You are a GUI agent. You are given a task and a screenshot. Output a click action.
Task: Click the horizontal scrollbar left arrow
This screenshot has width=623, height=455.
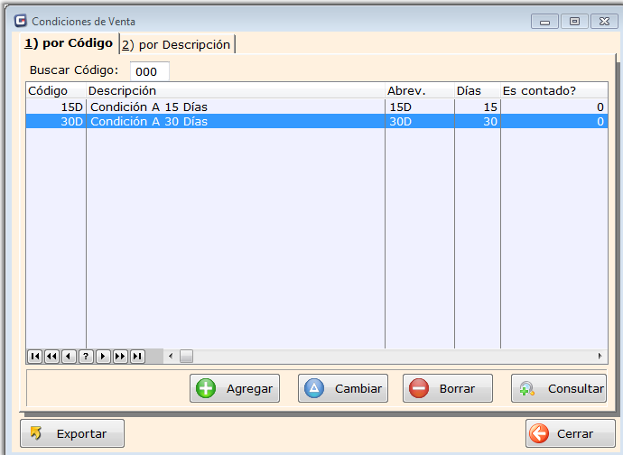point(172,357)
